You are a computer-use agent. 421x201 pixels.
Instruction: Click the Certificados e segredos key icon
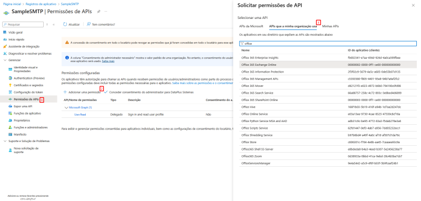10,85
